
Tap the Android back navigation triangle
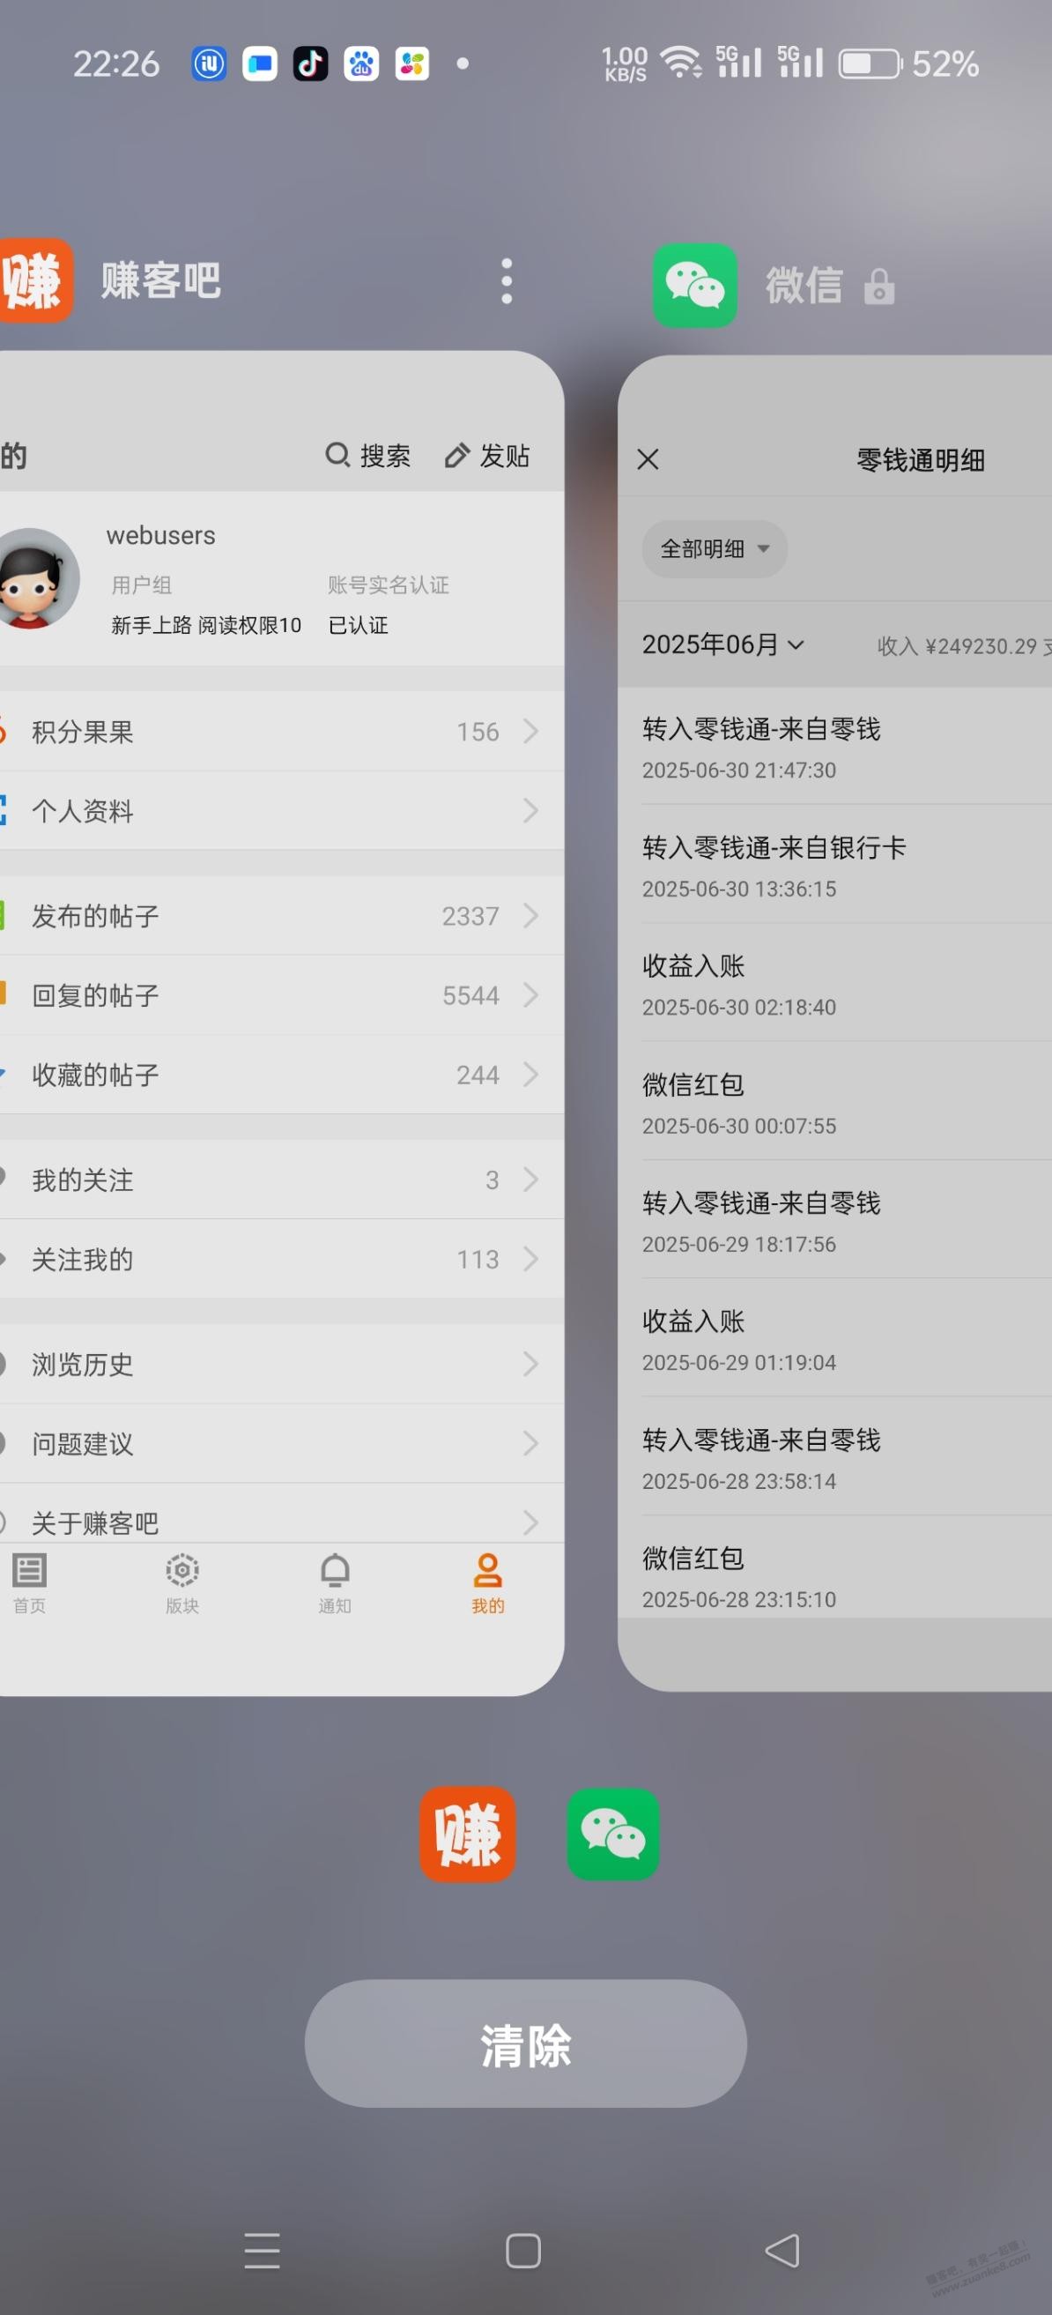tap(782, 2252)
